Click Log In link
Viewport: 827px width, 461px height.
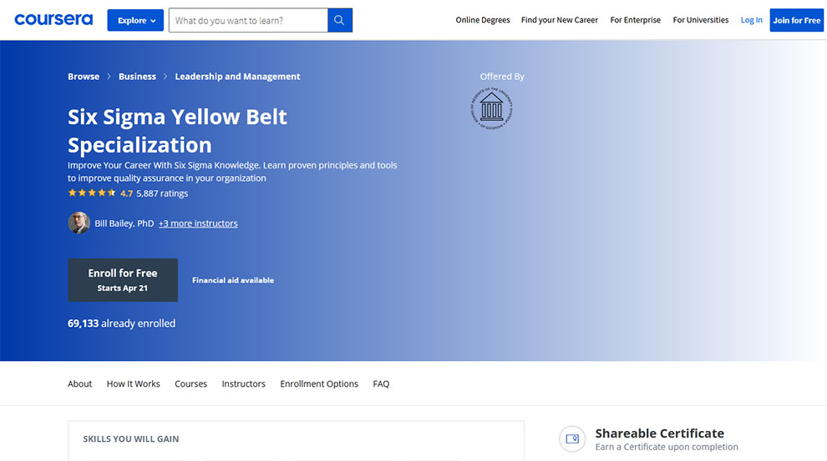[751, 20]
